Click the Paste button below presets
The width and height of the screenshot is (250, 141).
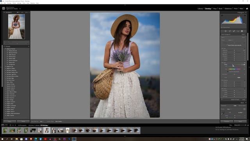23,121
